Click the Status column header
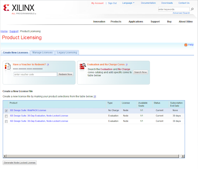The height and width of the screenshot is (169, 198). (x=161, y=104)
